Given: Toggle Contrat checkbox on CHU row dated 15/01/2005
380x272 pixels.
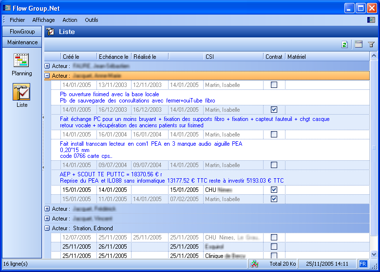Looking at the screenshot, I should [274, 189].
